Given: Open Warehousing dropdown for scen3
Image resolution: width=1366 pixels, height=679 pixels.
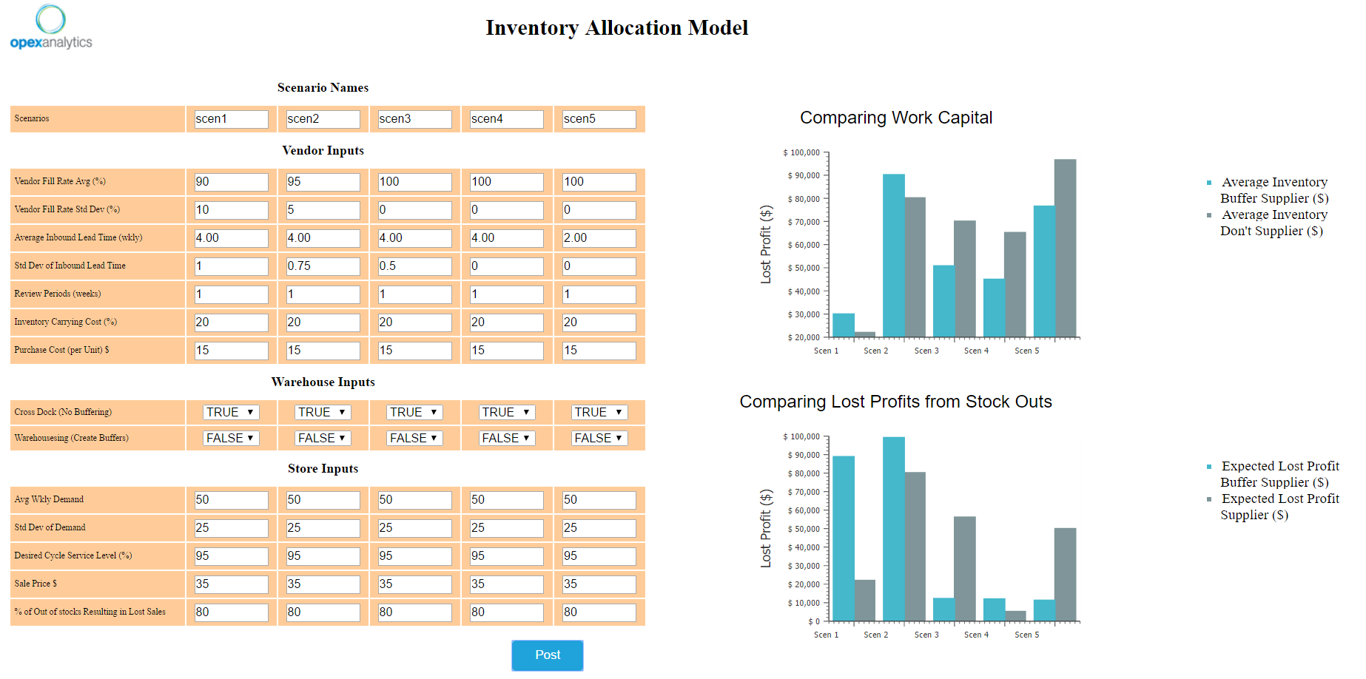Looking at the screenshot, I should point(414,439).
